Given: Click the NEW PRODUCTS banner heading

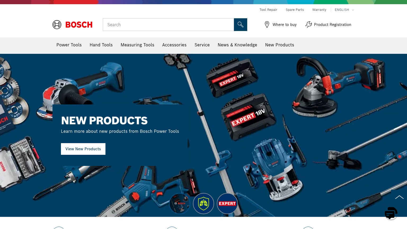Looking at the screenshot, I should [x=104, y=121].
